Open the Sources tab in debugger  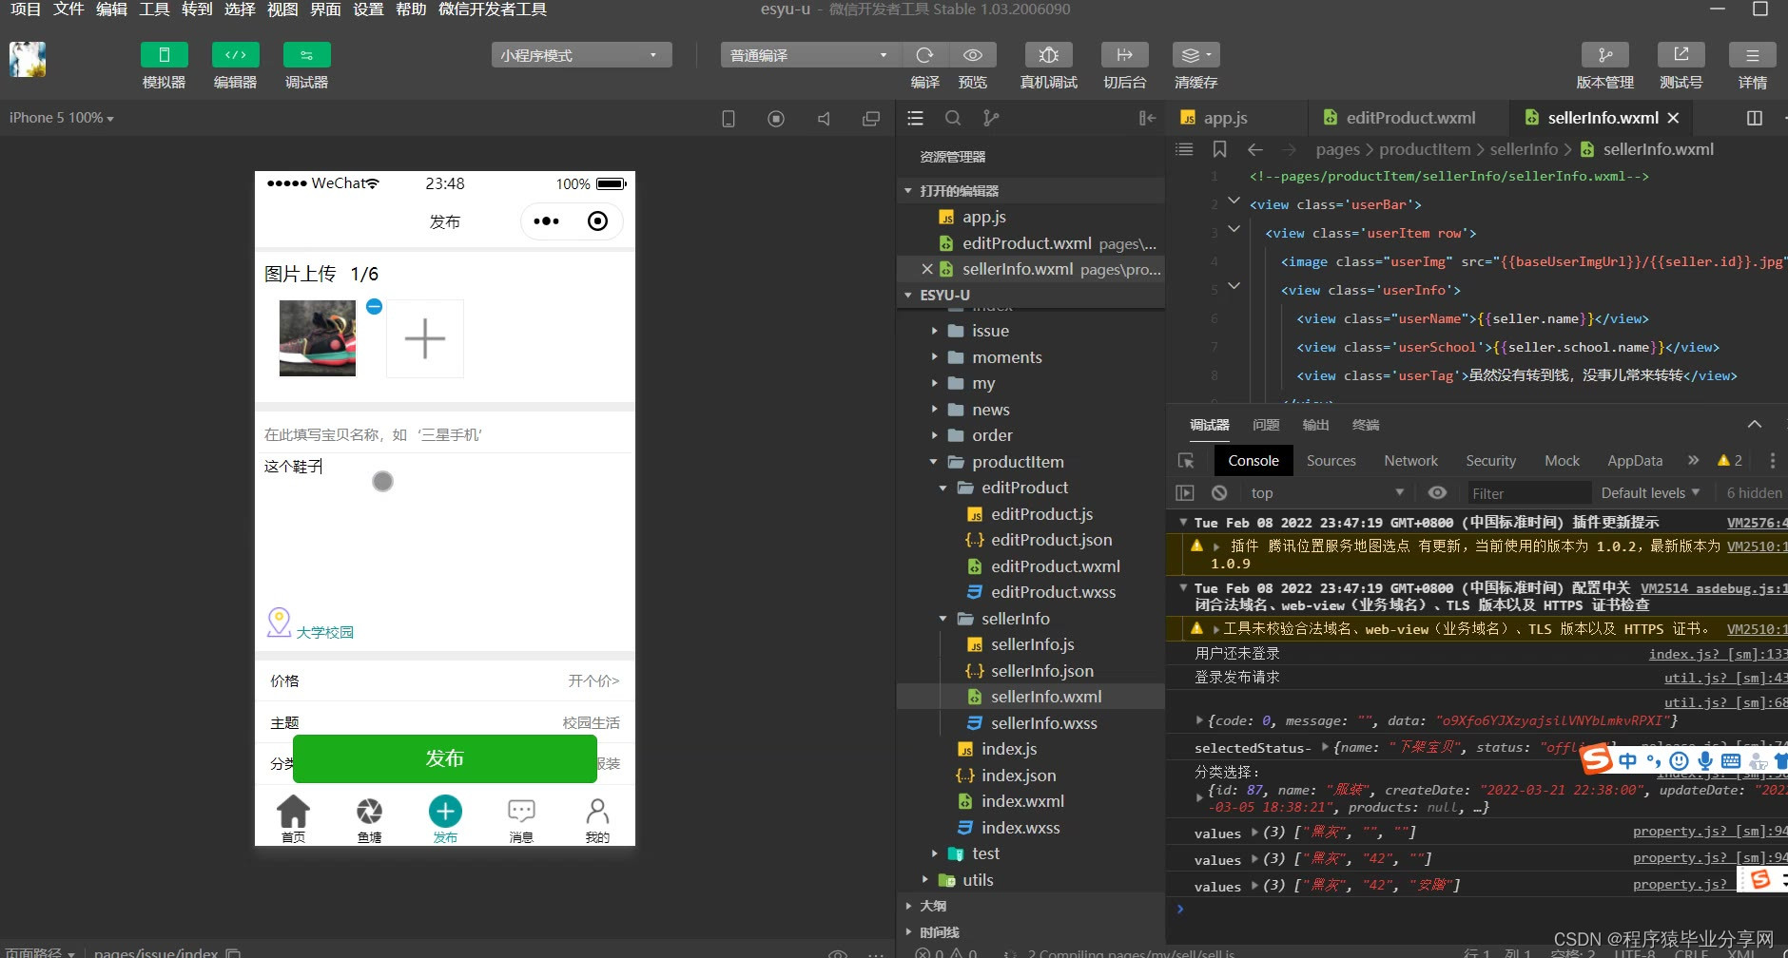click(x=1331, y=461)
